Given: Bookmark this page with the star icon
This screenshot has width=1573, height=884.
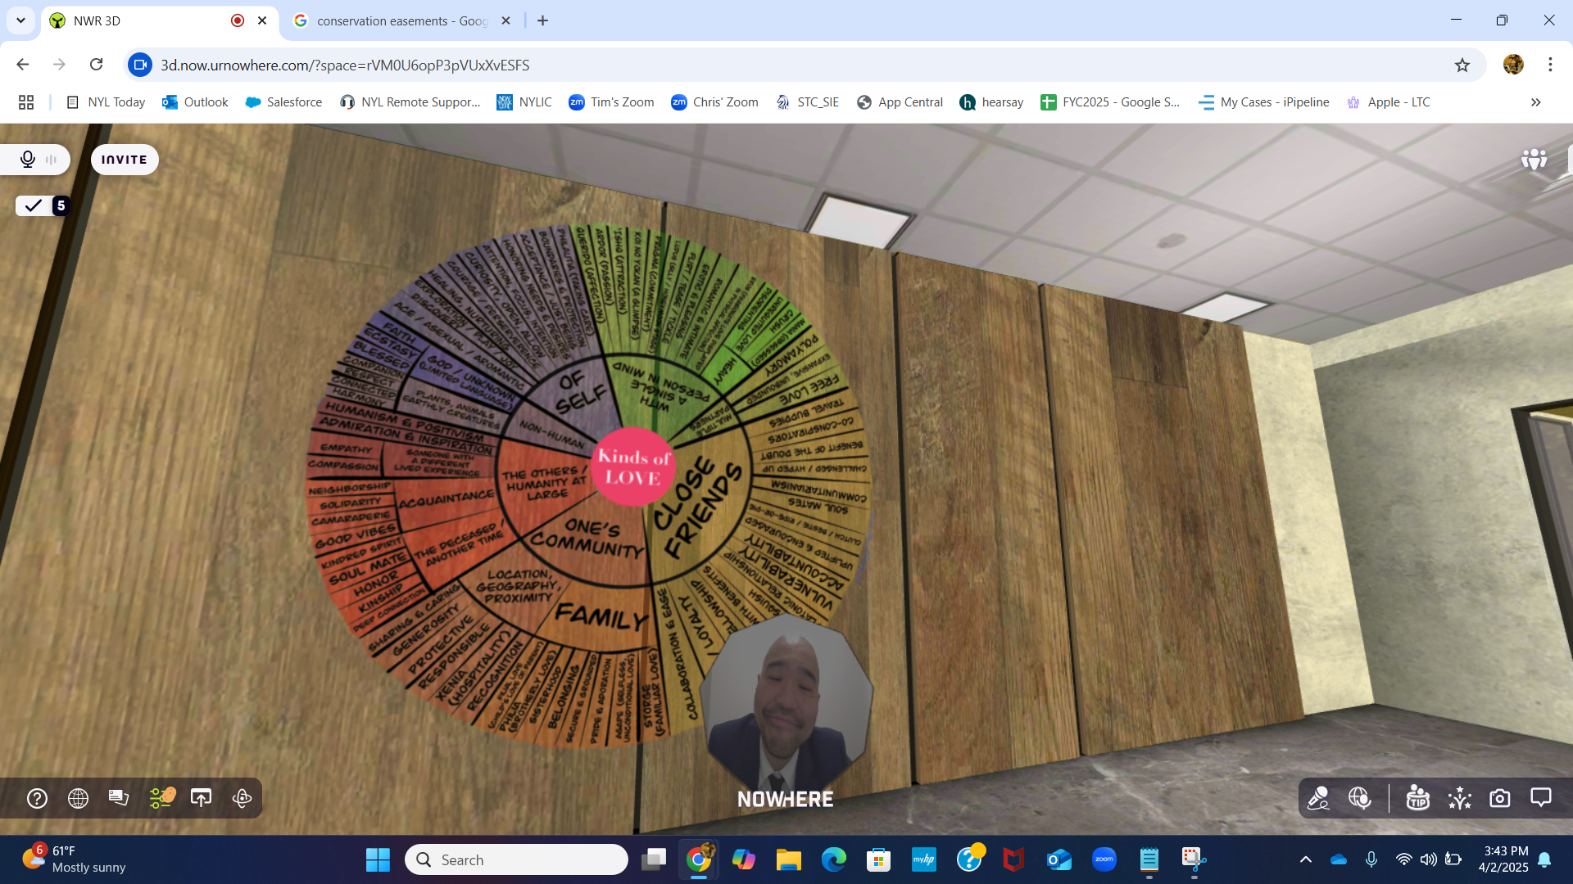Looking at the screenshot, I should pyautogui.click(x=1462, y=65).
